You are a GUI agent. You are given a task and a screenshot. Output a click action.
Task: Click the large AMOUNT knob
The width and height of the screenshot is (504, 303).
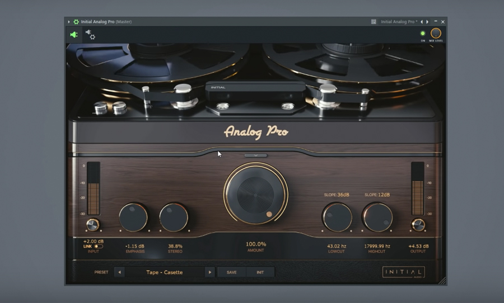tap(256, 194)
